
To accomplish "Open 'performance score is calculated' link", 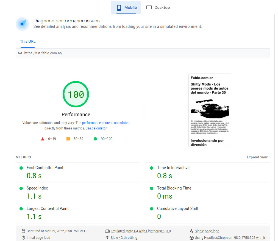I will click(106, 123).
